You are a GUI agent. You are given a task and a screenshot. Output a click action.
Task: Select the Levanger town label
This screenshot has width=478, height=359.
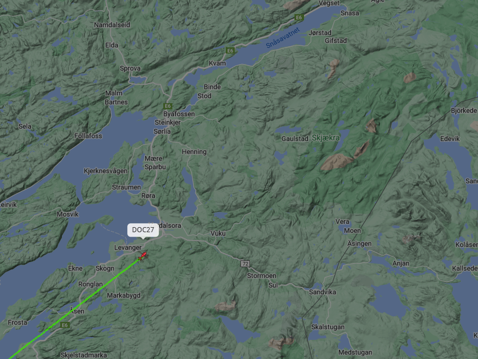pyautogui.click(x=128, y=247)
